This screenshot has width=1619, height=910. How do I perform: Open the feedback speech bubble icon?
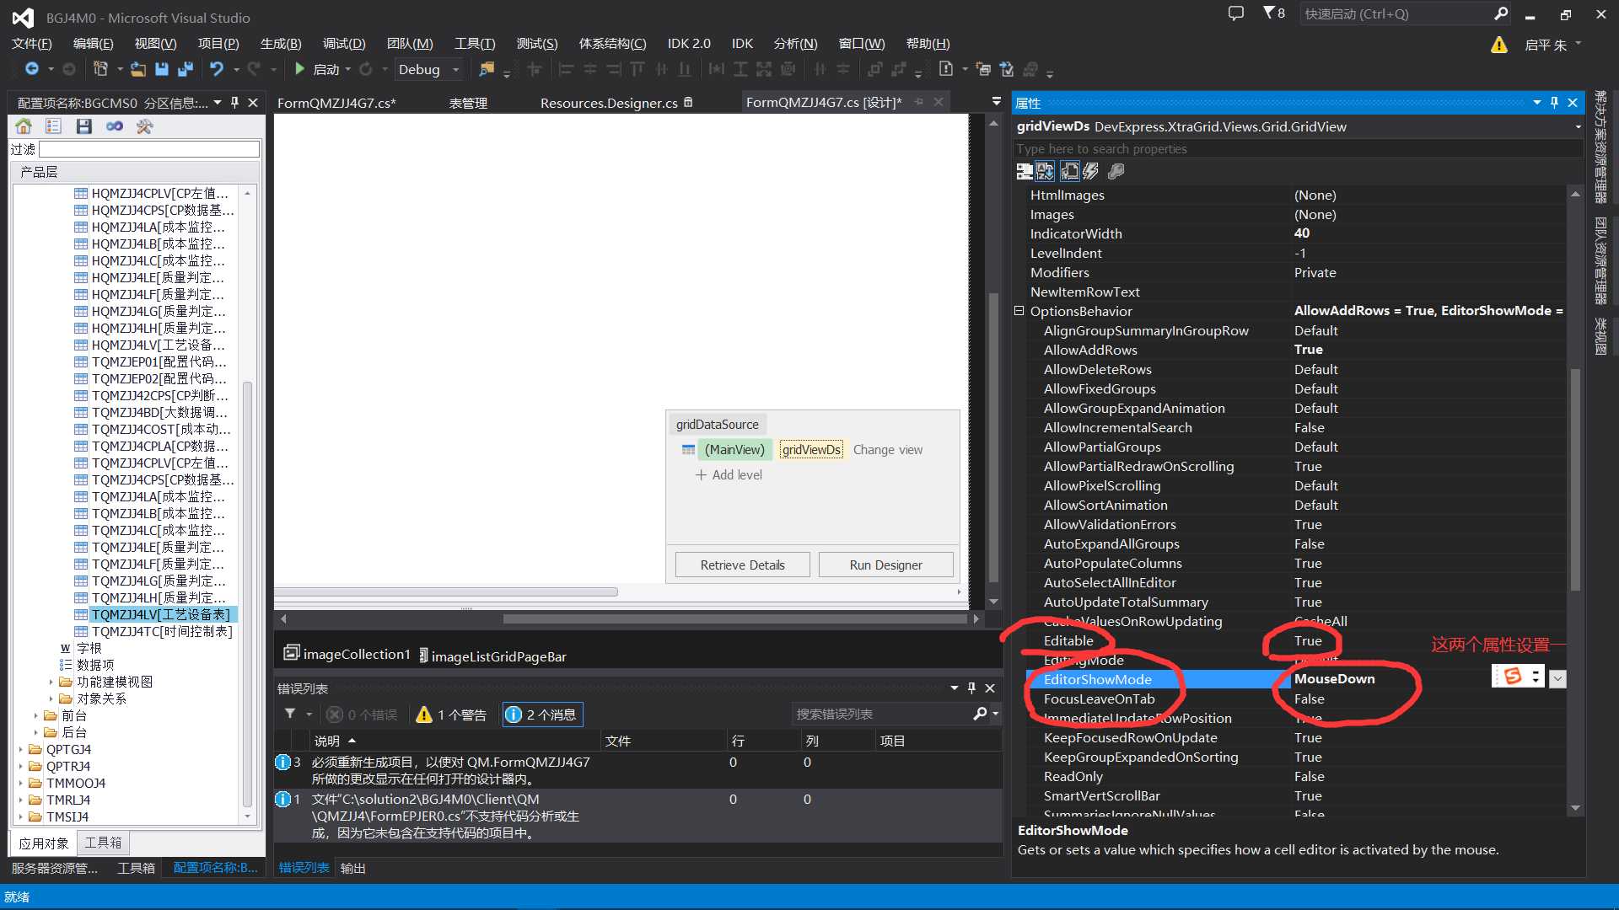[x=1236, y=13]
